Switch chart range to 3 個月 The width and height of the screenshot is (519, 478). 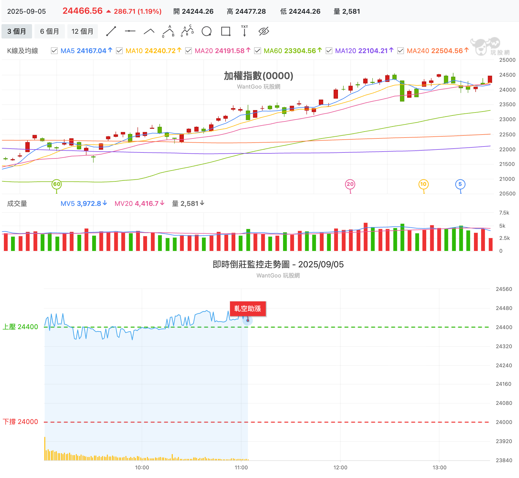(x=17, y=31)
